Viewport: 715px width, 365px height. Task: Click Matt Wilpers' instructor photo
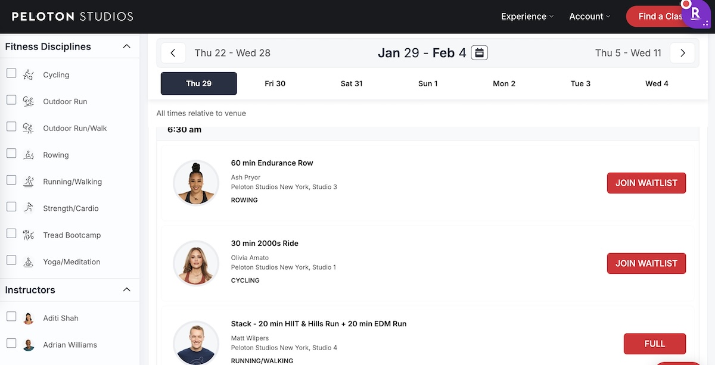196,344
